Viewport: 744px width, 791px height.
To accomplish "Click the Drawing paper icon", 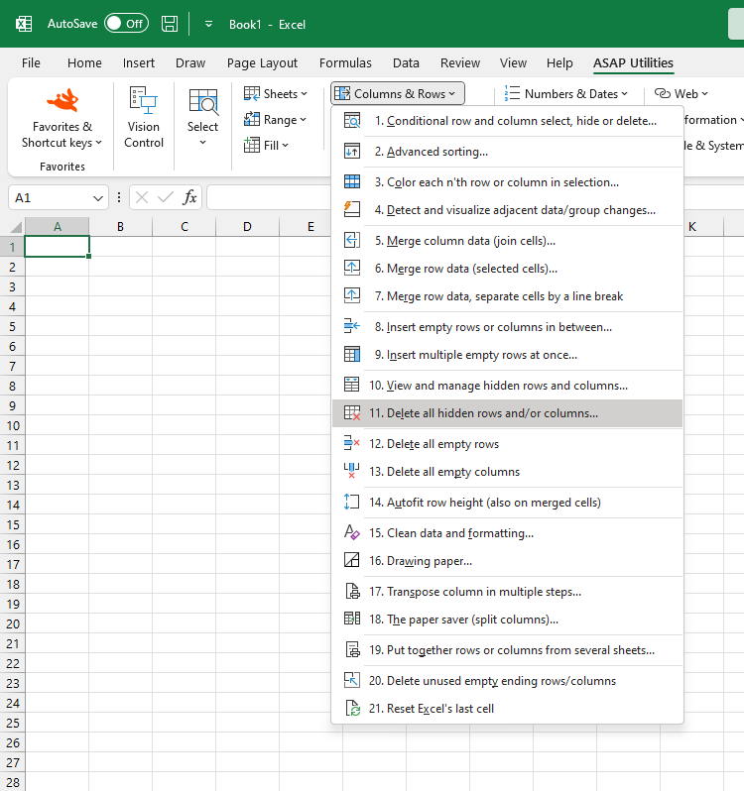I will pos(352,560).
